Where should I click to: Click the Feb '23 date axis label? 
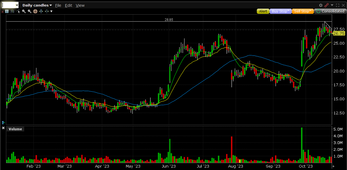33,166
